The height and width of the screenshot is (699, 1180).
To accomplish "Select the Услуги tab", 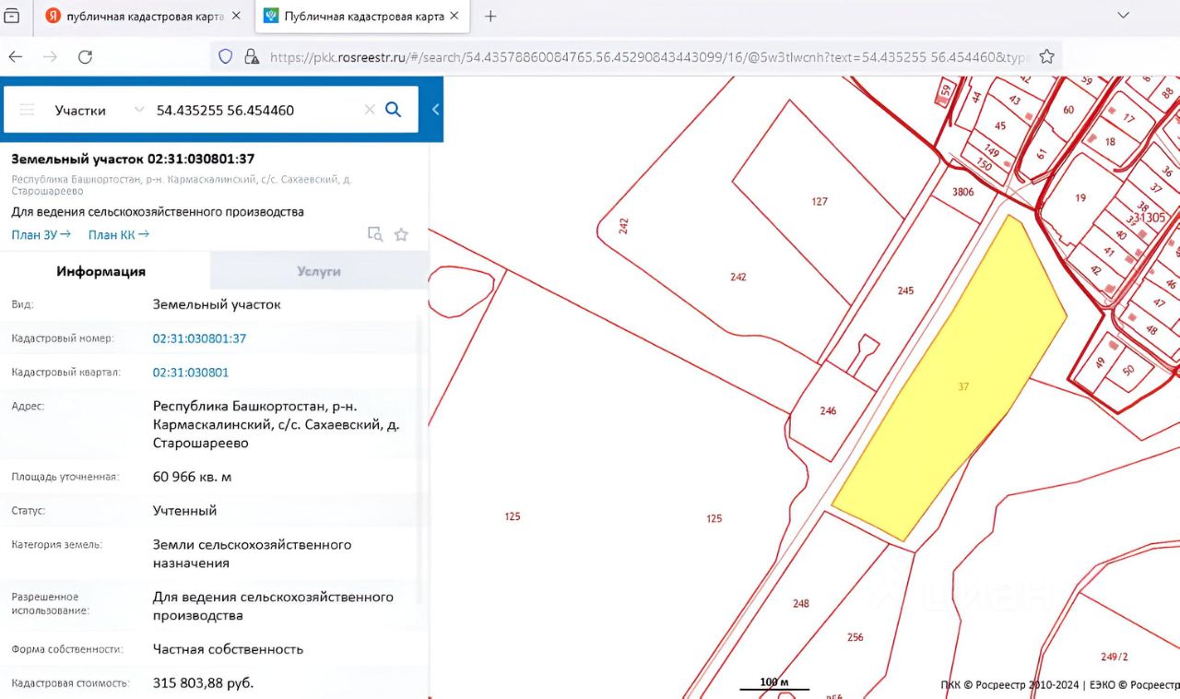I will (319, 271).
